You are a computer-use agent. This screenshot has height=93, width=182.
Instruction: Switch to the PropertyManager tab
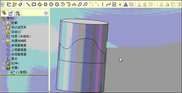pyautogui.click(x=11, y=13)
